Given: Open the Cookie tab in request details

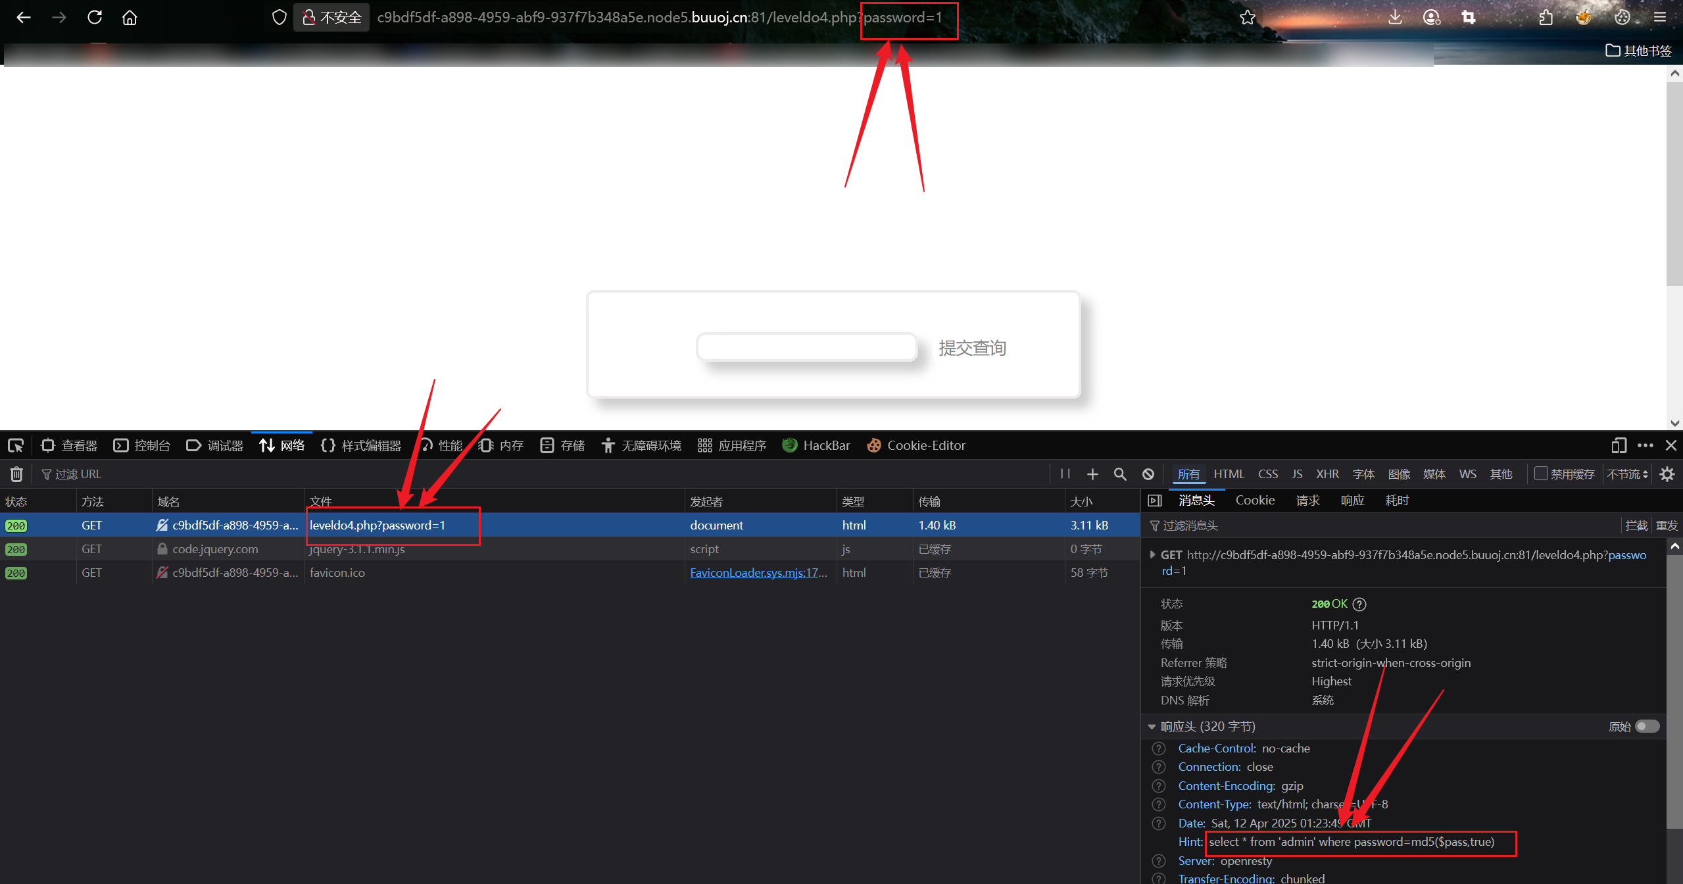Looking at the screenshot, I should click(1255, 501).
